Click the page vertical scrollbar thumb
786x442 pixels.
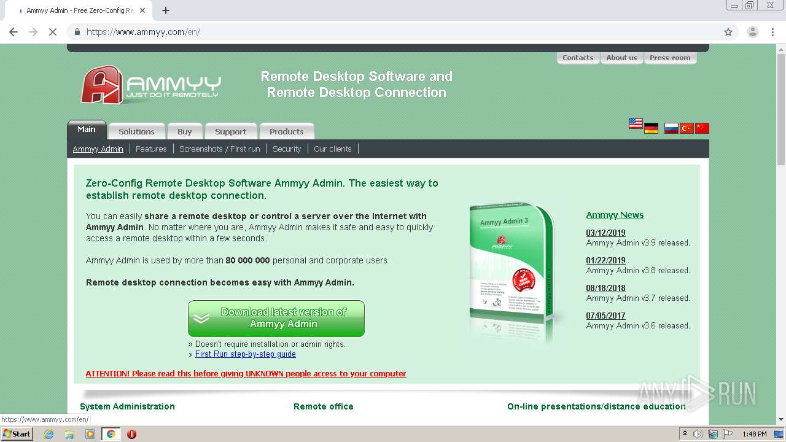[780, 109]
